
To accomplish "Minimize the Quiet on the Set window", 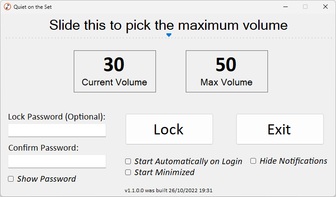I will (285, 7).
